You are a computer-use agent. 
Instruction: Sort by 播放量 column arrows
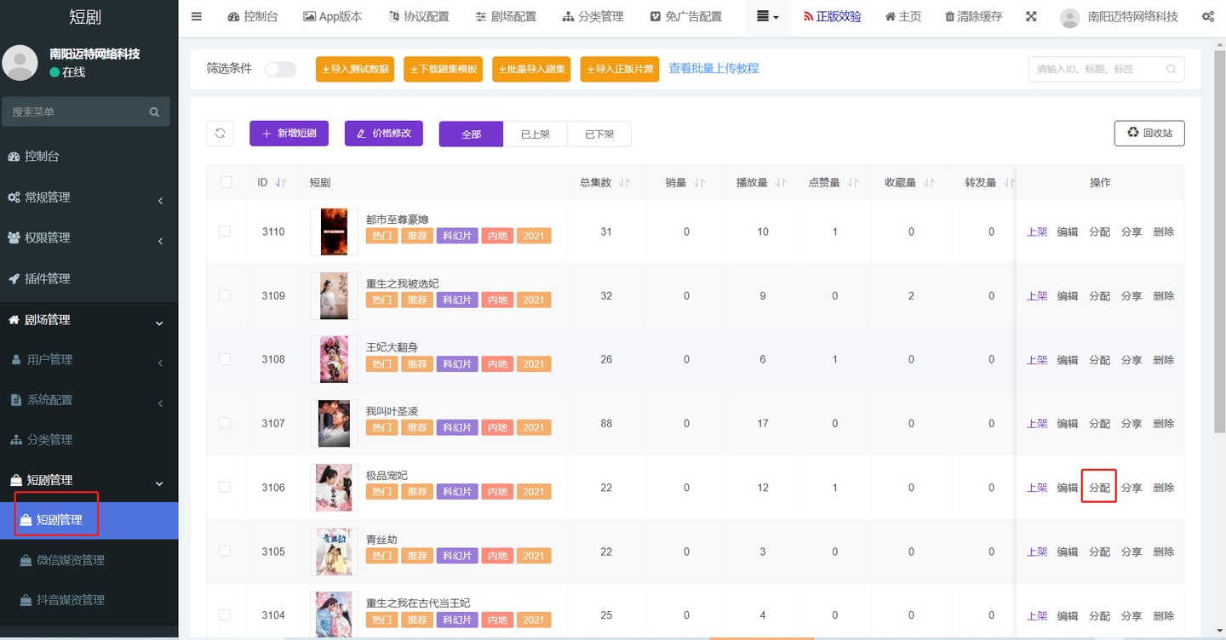(781, 183)
